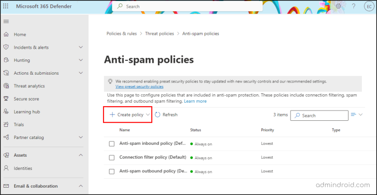The image size is (377, 195).
Task: Click the Incidents & alerts shield icon
Action: click(x=6, y=47)
